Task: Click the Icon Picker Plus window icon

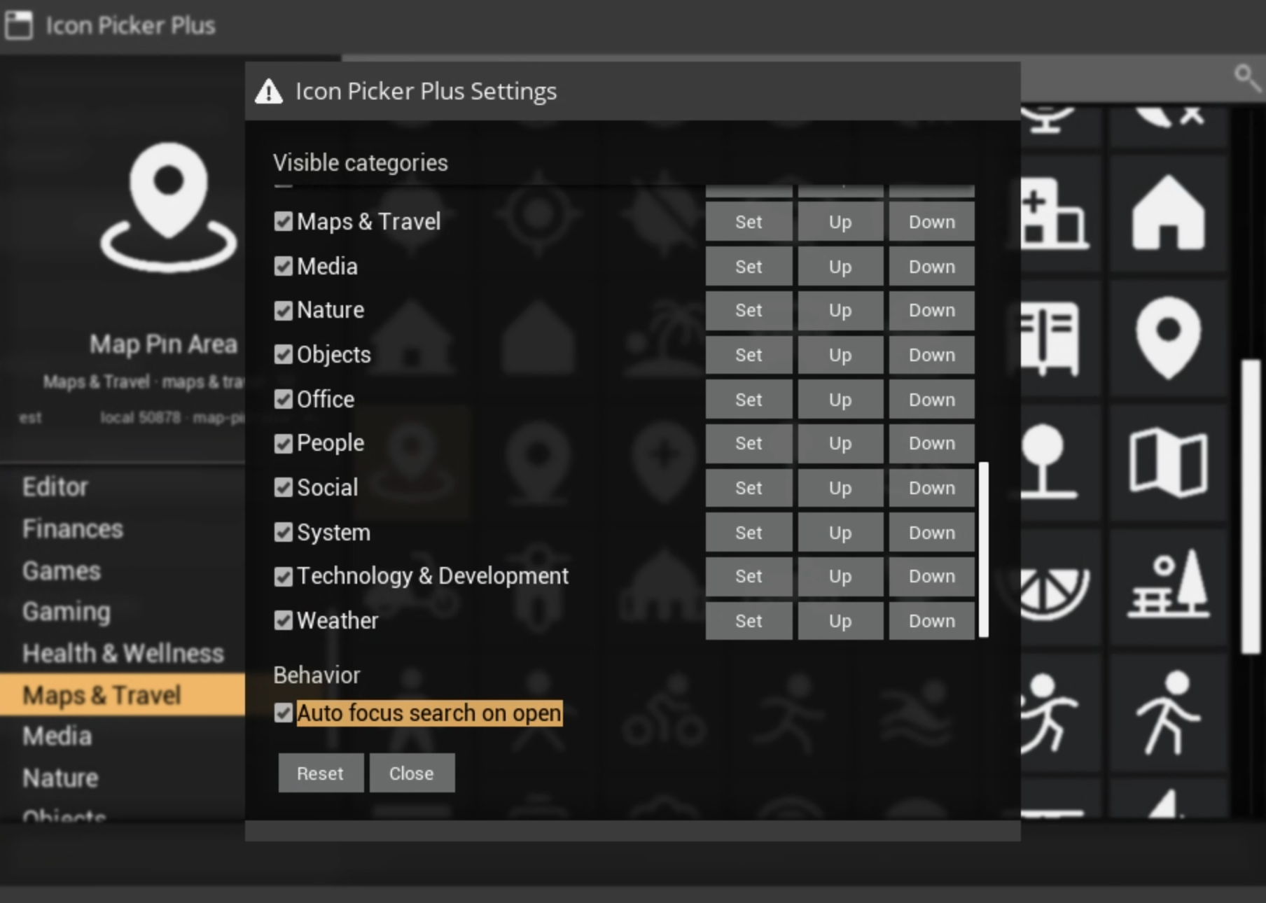Action: point(18,25)
